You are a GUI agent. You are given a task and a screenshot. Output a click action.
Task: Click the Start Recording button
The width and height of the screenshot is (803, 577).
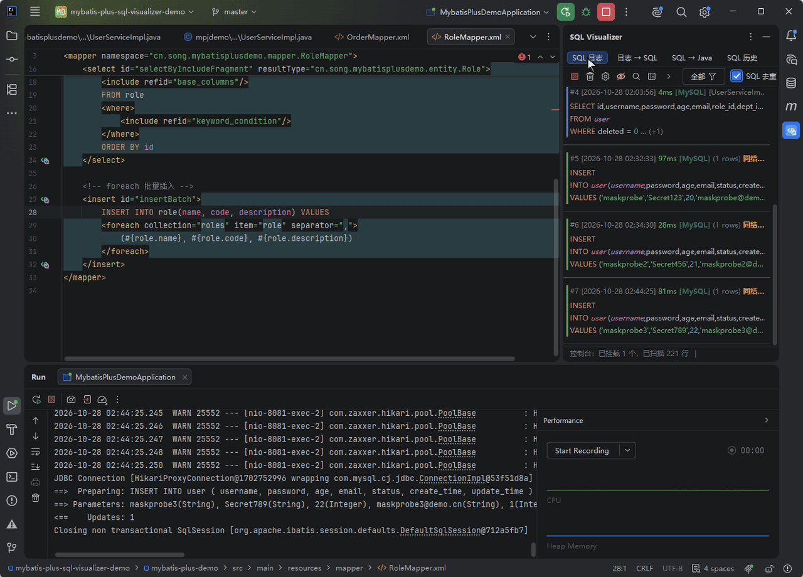(582, 450)
